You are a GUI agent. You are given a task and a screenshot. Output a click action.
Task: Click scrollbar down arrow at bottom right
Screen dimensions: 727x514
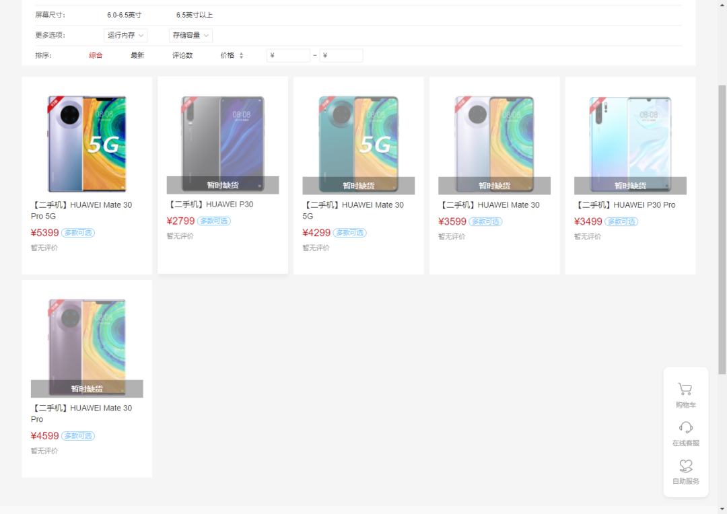[722, 509]
